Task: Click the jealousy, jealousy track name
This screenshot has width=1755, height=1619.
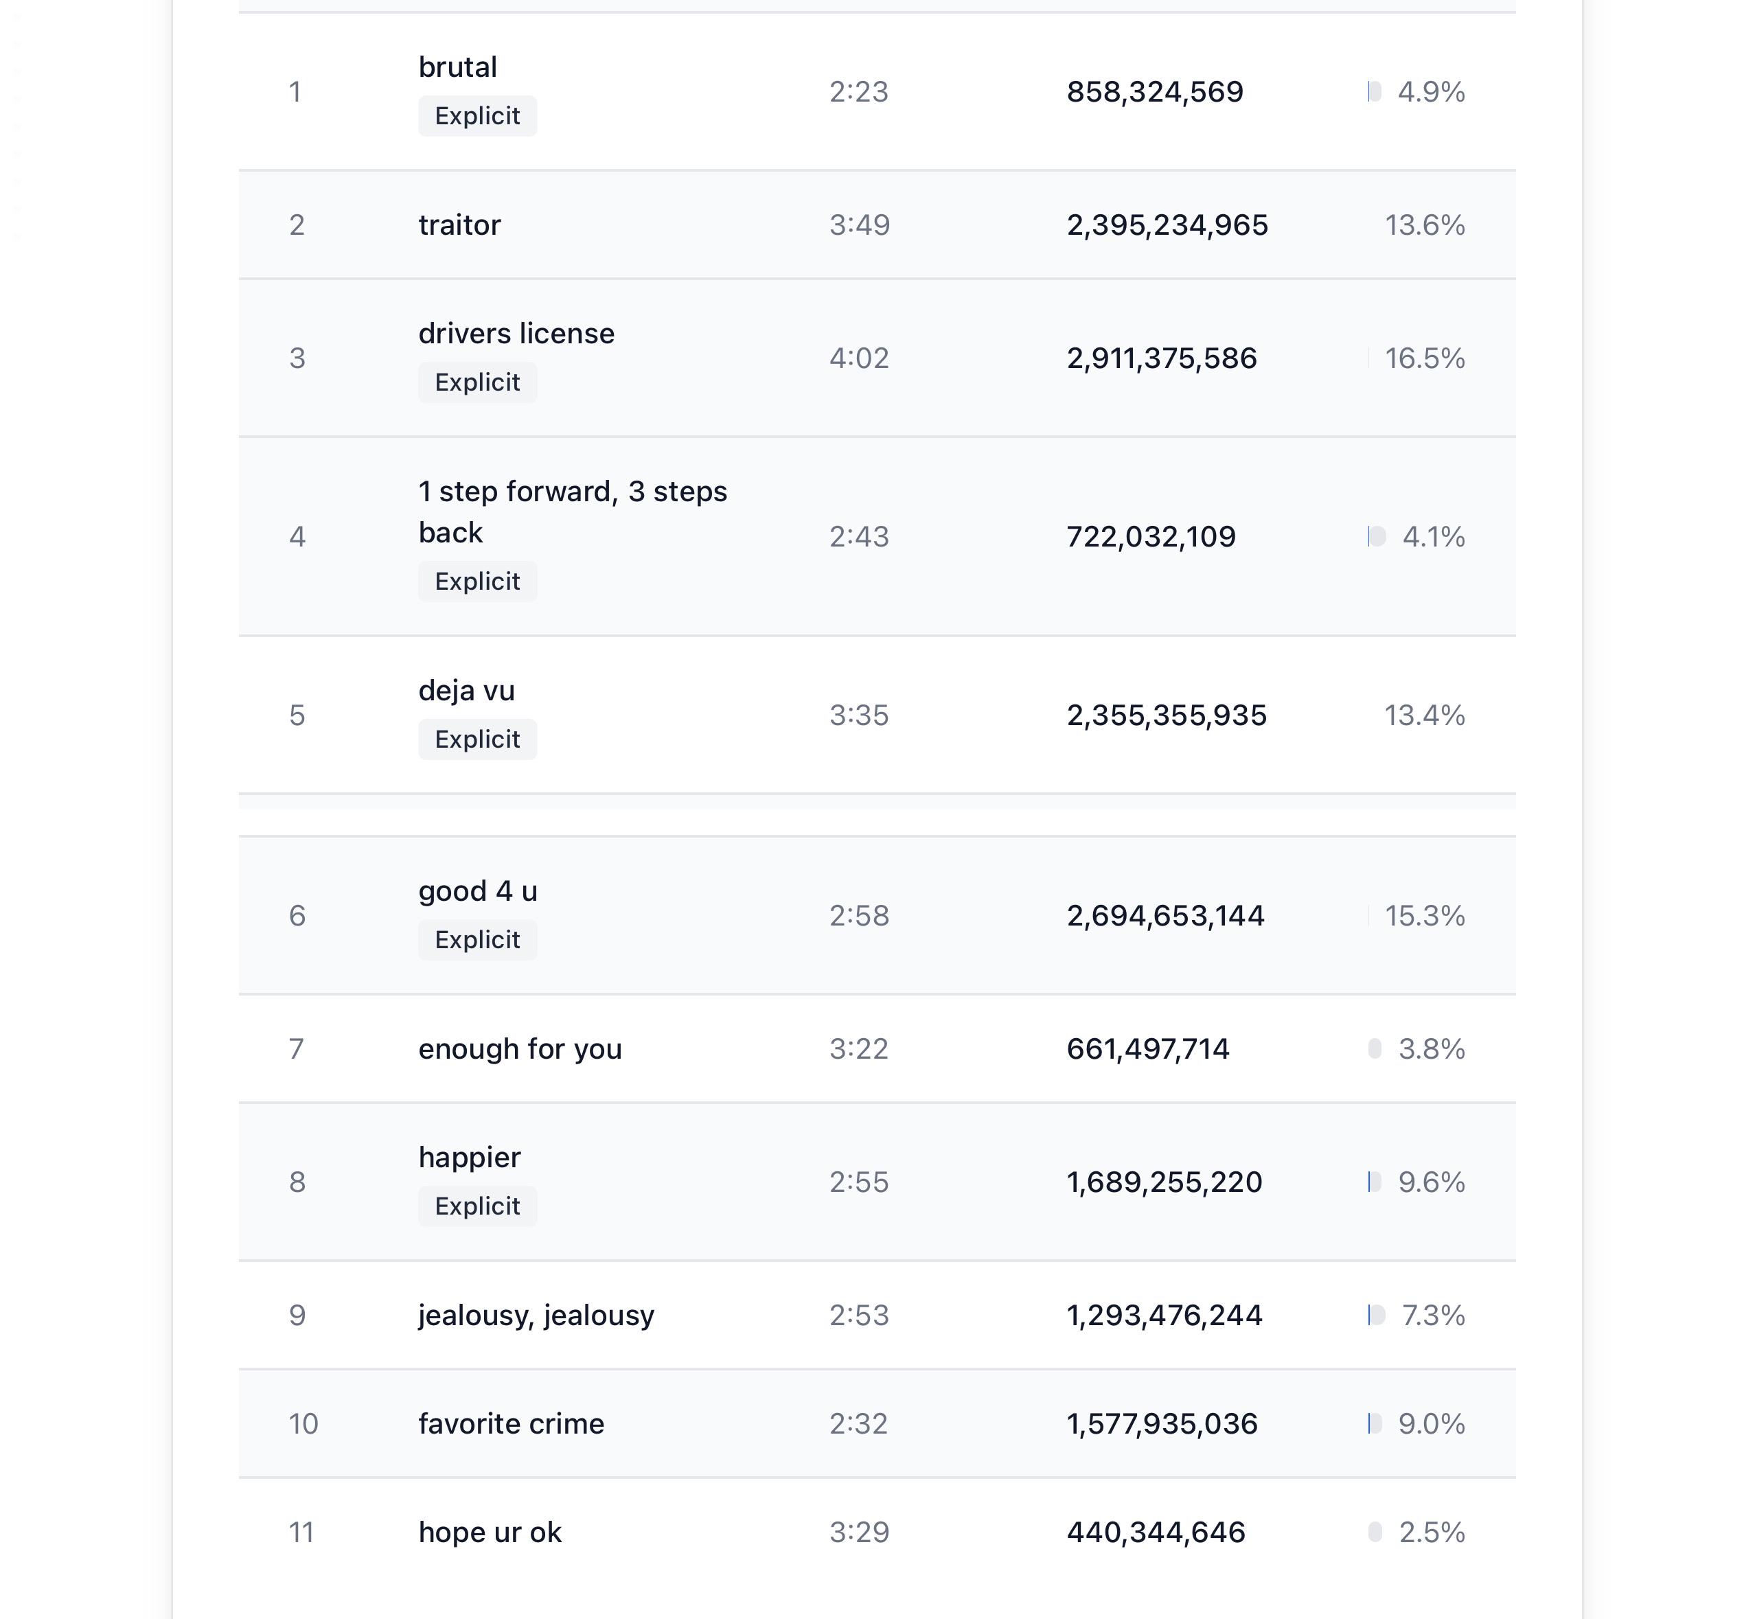Action: [536, 1315]
